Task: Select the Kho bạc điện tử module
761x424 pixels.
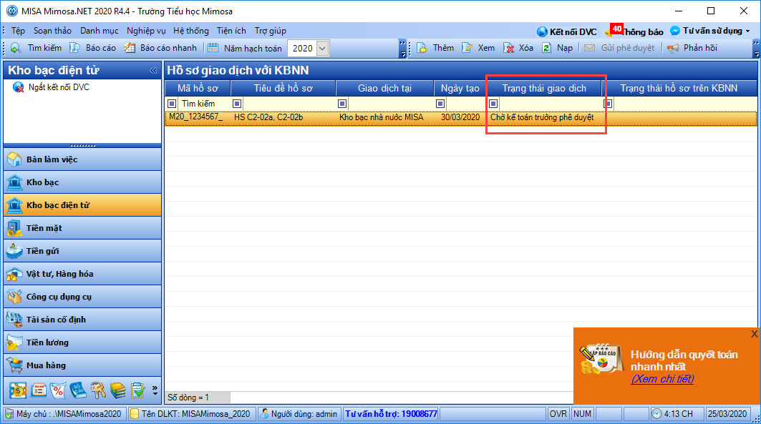Action: 82,205
